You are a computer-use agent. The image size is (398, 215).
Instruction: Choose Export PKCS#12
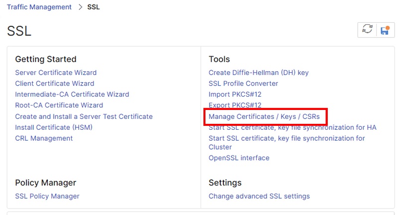(235, 105)
